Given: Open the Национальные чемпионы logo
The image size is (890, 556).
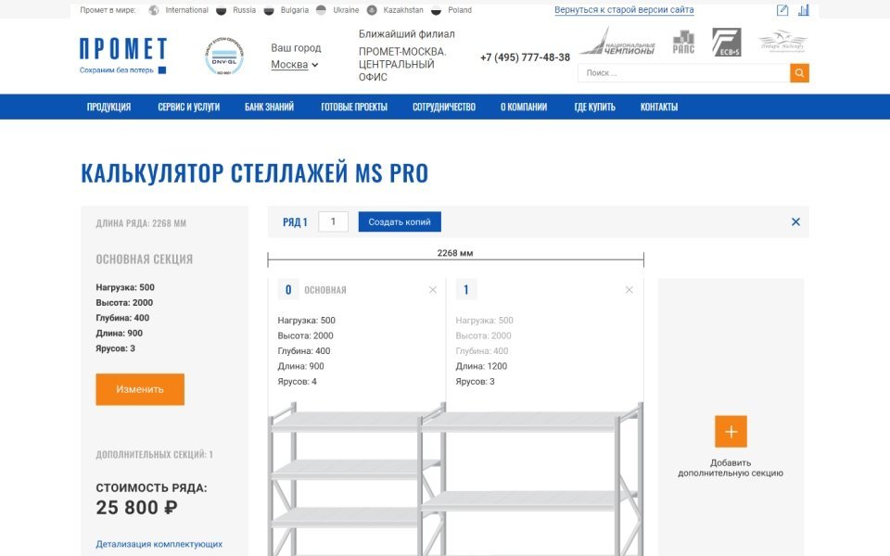Looking at the screenshot, I should point(617,42).
